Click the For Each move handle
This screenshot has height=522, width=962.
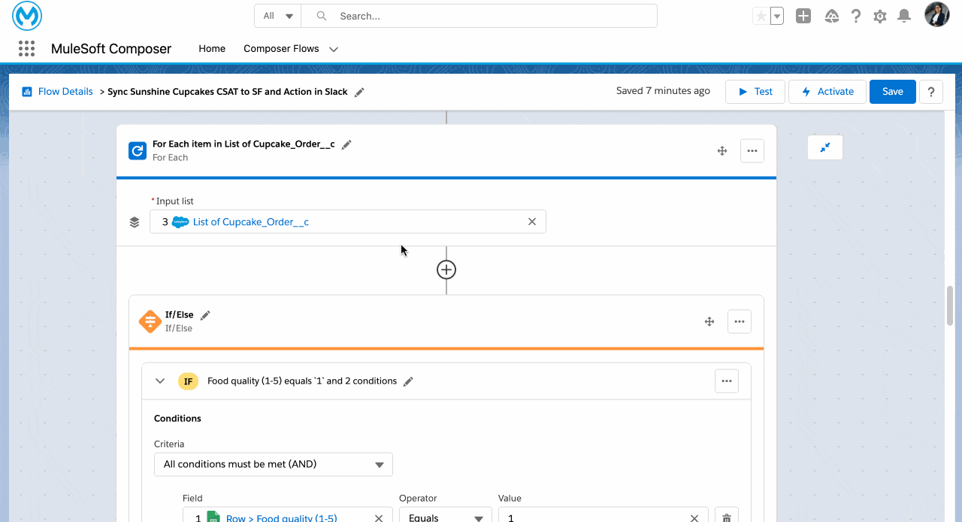(722, 151)
